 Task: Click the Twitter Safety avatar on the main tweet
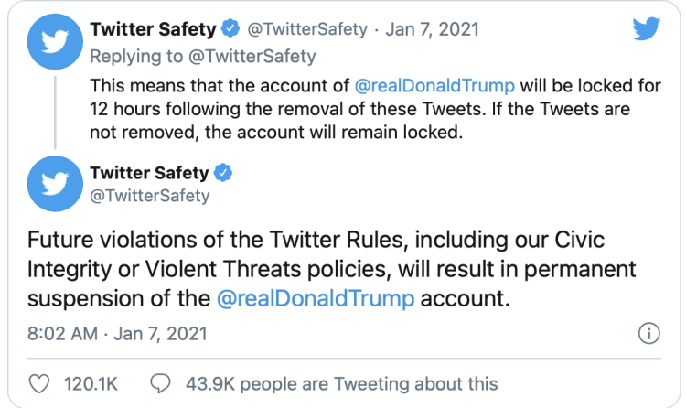point(54,183)
